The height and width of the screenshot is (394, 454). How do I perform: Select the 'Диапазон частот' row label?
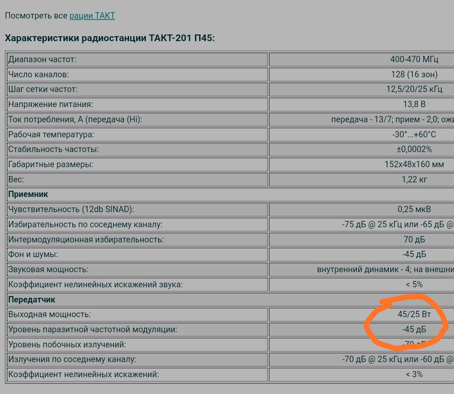(x=42, y=59)
